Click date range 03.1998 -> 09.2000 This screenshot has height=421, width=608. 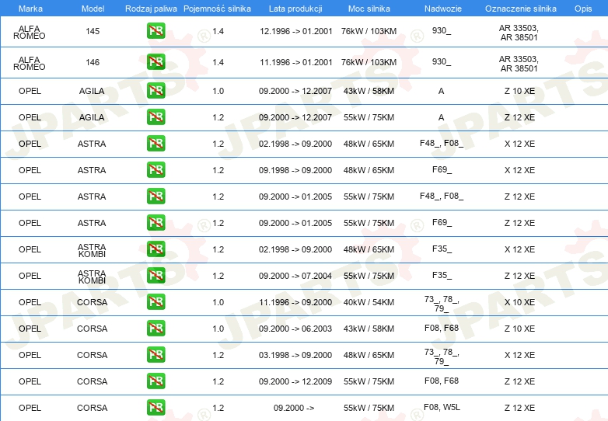[295, 355]
